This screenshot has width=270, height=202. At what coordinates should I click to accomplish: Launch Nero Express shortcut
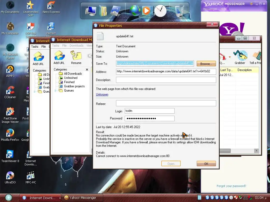(x=51, y=7)
